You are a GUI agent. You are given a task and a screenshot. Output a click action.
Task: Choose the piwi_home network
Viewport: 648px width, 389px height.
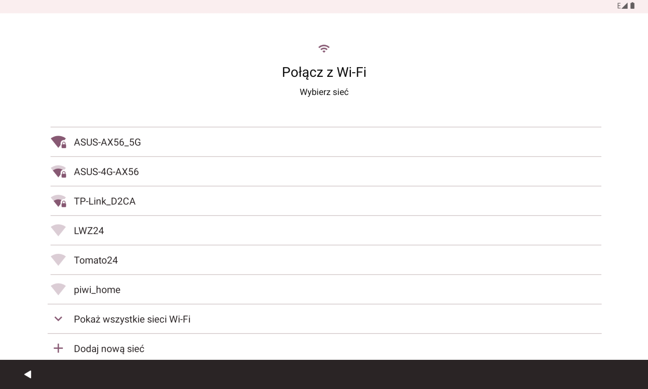click(x=97, y=290)
